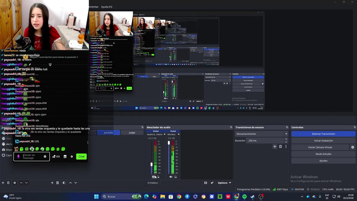The image size is (357, 201).
Task: Open Mic/Aux channel dropdown arrow
Action: [178, 134]
